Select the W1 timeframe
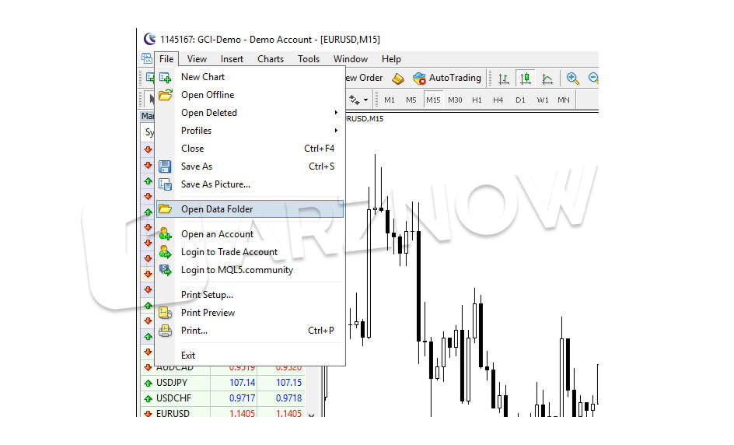Screen dimensions: 734x445 tap(543, 100)
